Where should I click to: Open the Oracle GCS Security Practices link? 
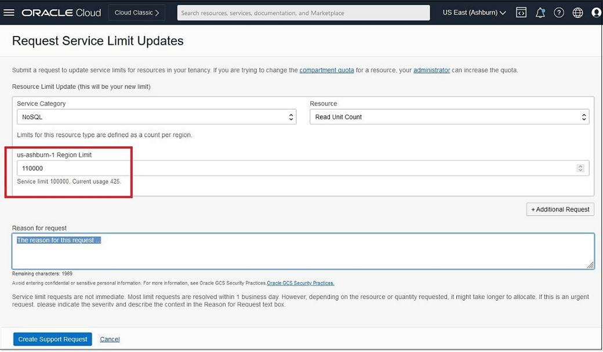300,283
